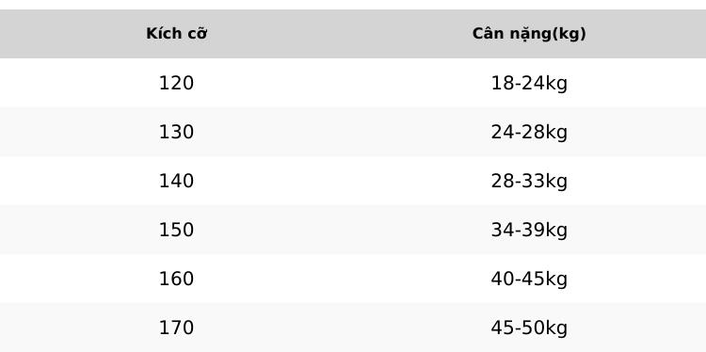The height and width of the screenshot is (352, 706).
Task: Pick the row with size 150
Action: point(353,230)
